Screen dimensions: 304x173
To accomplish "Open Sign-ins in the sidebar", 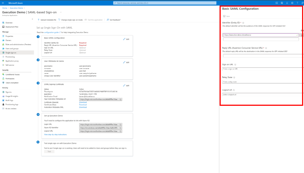I will (x=9, y=92).
